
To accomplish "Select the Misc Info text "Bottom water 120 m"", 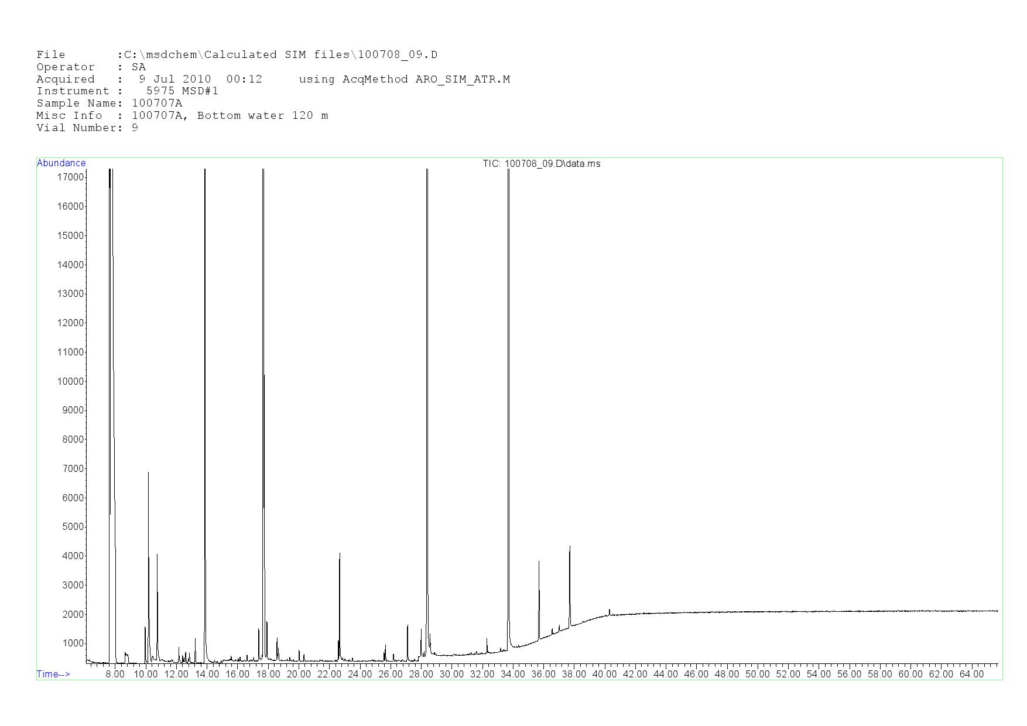I will [262, 116].
